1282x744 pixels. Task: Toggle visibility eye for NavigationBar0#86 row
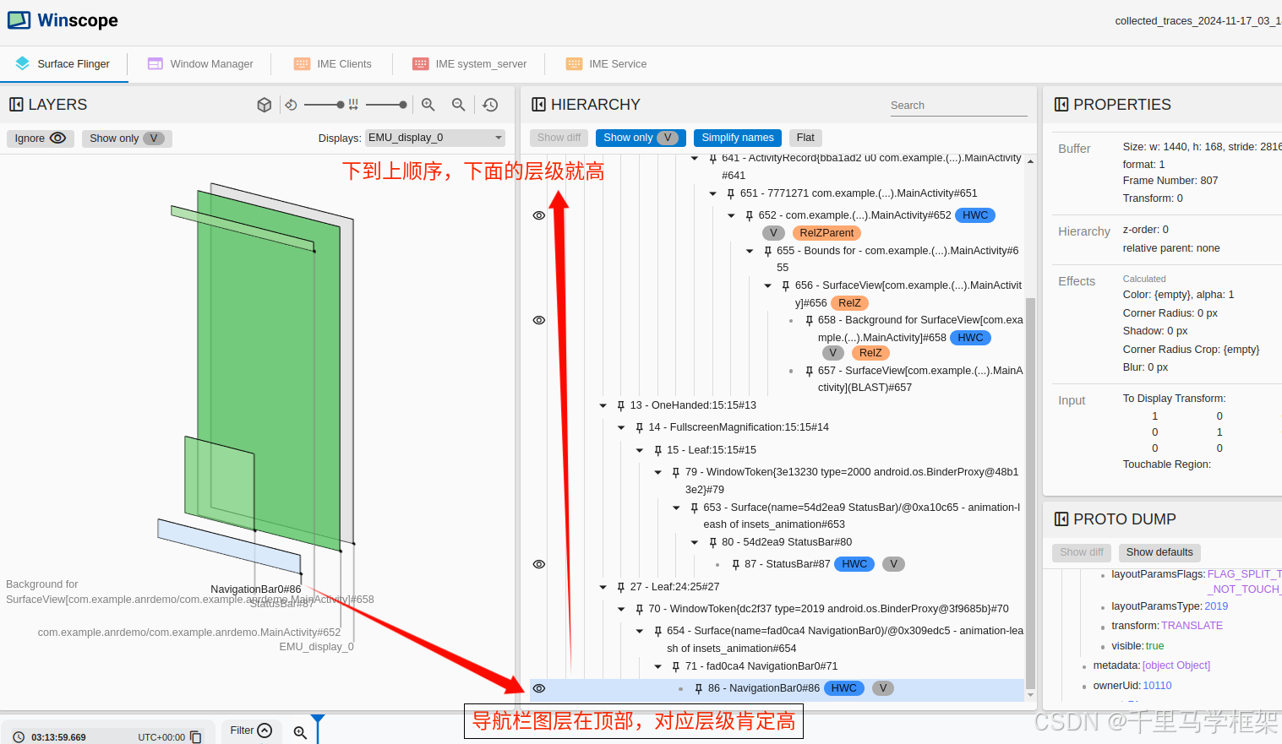pyautogui.click(x=539, y=688)
